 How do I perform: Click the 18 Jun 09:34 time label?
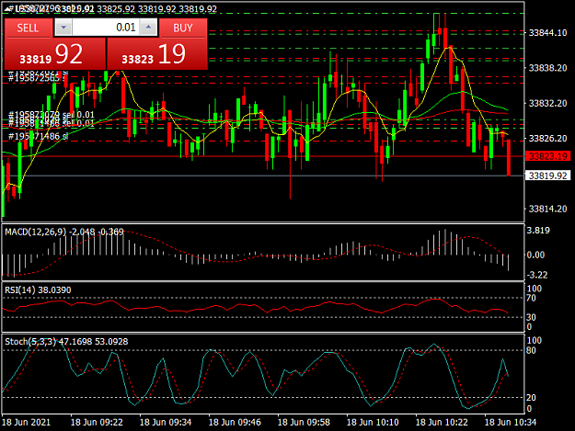pyautogui.click(x=166, y=422)
